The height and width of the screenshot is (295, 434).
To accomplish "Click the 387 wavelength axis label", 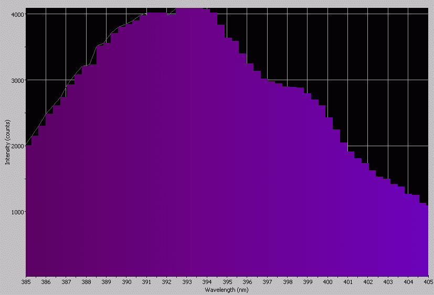I will tap(66, 282).
